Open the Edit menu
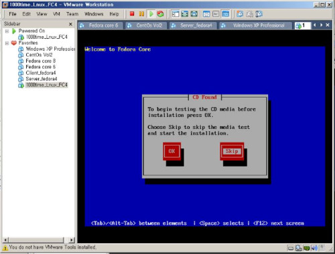335x254 pixels. (x=26, y=14)
